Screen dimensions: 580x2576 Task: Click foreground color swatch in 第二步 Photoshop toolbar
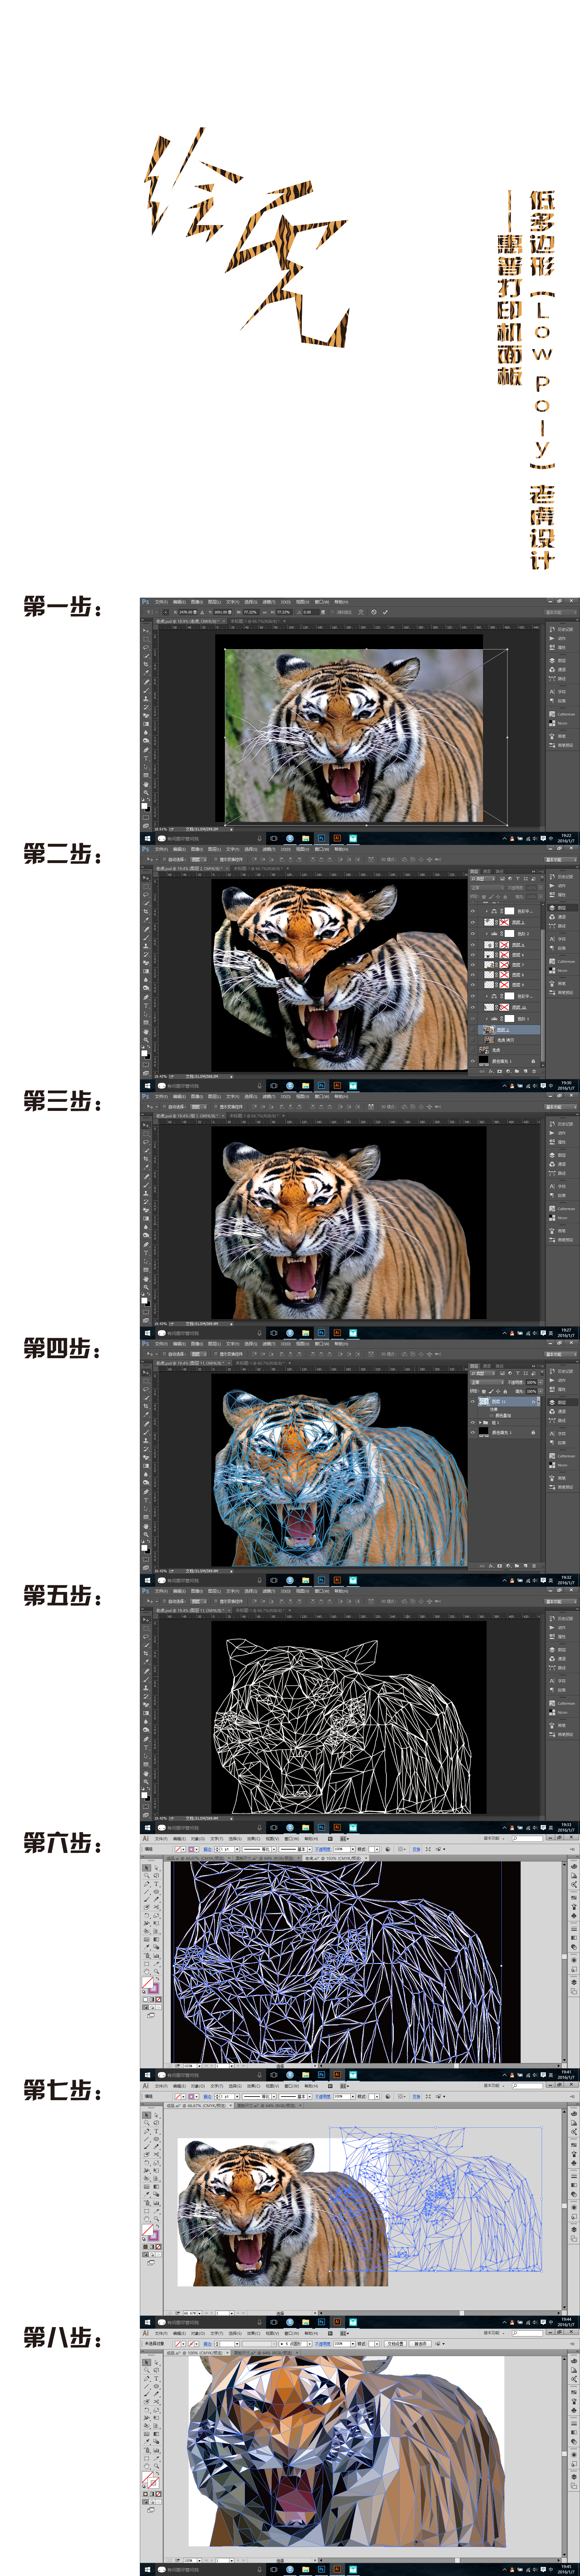click(x=144, y=1053)
